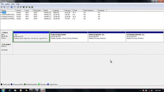Click the Disk 0 label panel
The height and width of the screenshot is (92, 164).
[6, 36]
